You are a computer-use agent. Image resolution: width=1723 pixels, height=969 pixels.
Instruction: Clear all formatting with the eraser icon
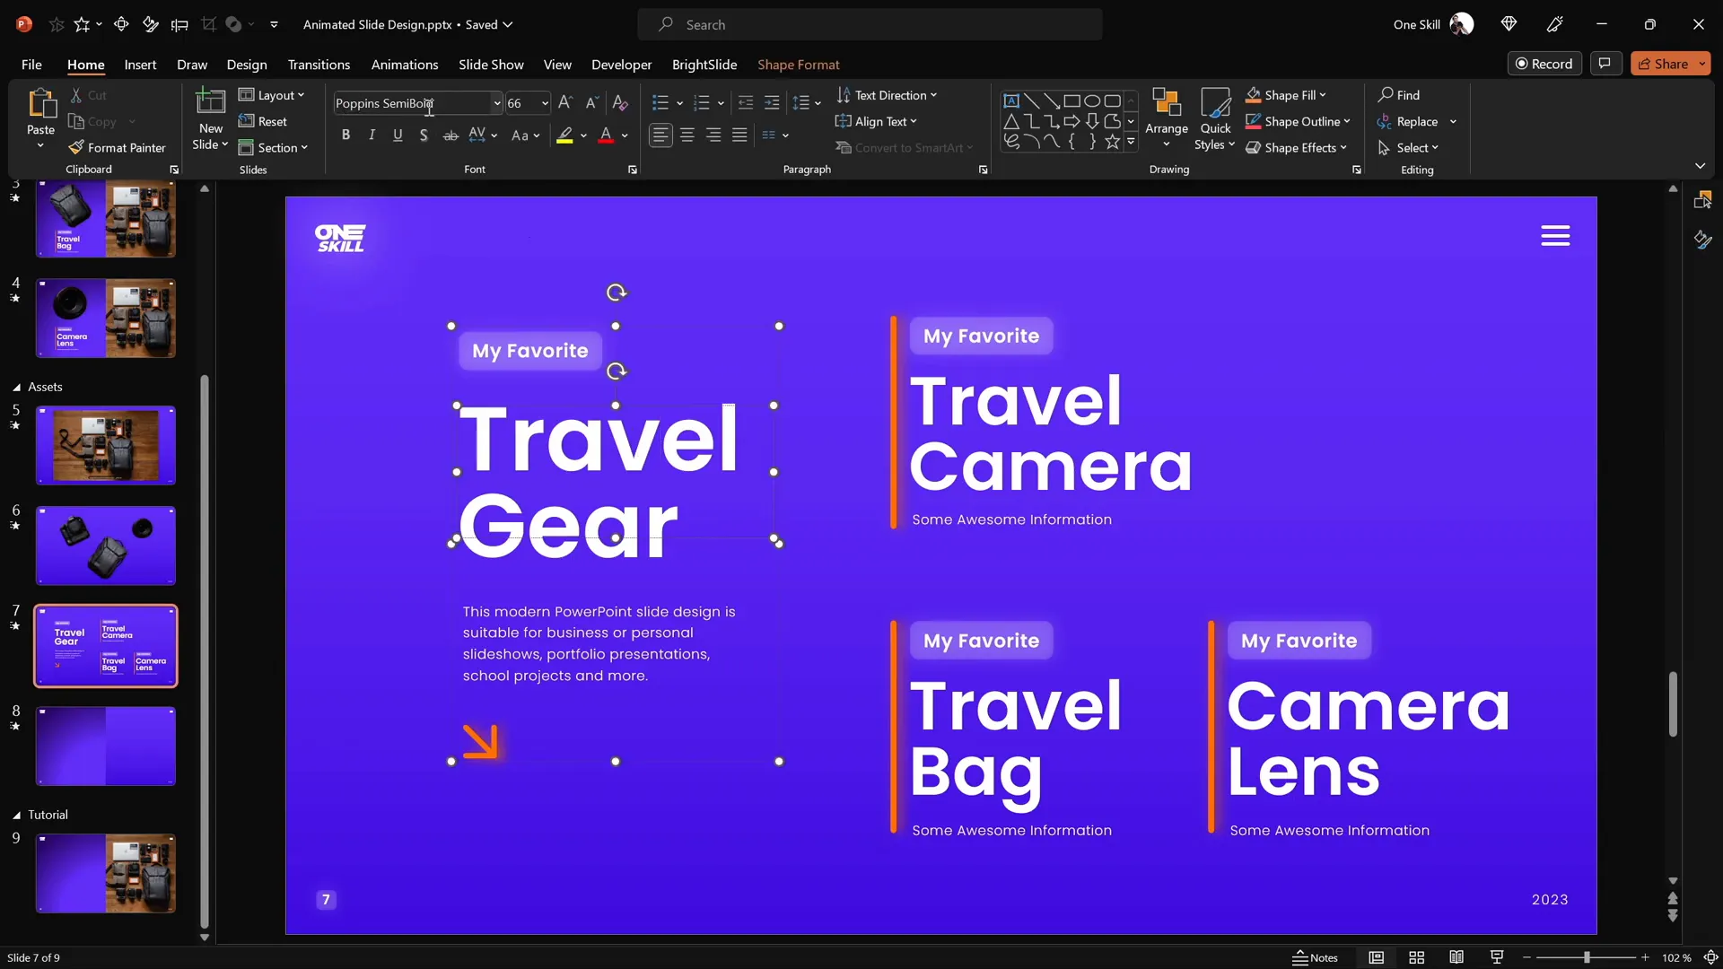(619, 102)
